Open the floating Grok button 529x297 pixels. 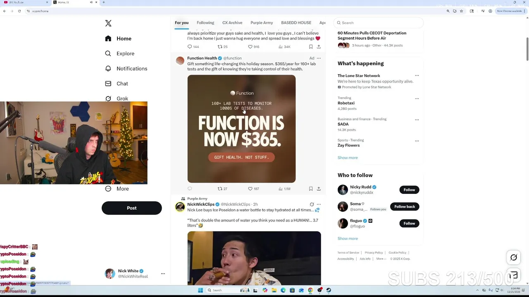coord(514,257)
